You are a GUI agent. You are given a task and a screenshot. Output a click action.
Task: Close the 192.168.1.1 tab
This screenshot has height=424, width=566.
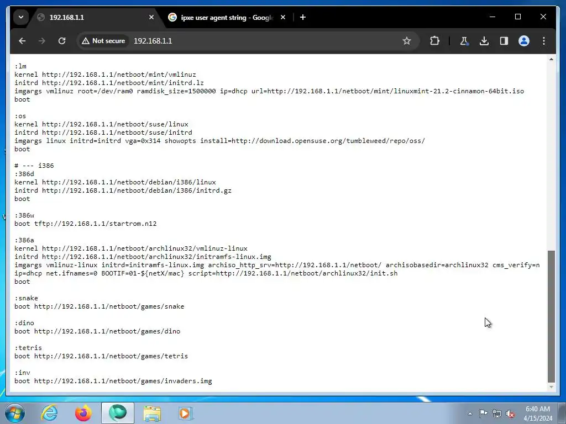pyautogui.click(x=151, y=17)
